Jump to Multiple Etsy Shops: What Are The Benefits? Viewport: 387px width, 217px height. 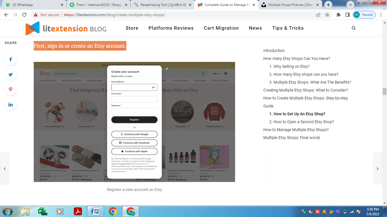tap(310, 82)
